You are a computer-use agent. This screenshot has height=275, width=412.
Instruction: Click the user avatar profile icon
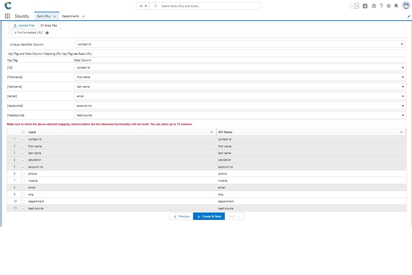pos(406,5)
